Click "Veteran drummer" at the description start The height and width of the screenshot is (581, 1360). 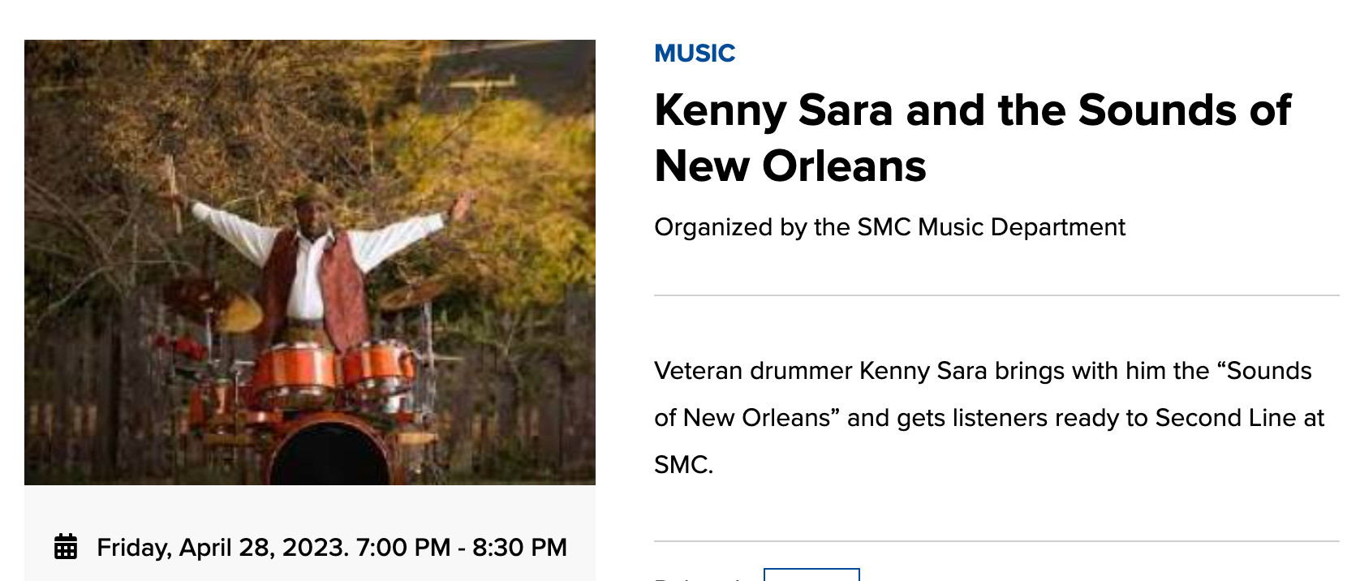pyautogui.click(x=753, y=371)
